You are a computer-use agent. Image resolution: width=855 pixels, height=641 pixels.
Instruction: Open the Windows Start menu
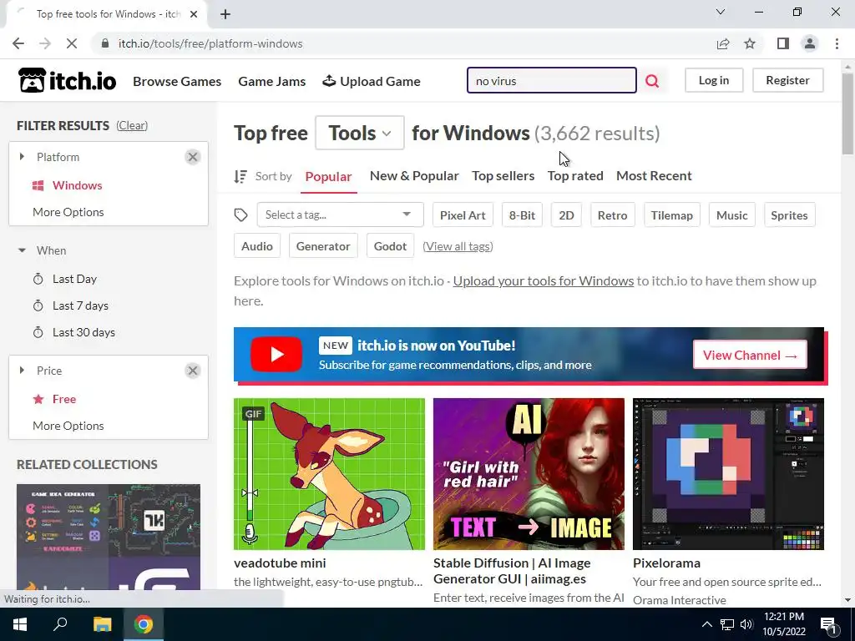(x=20, y=624)
